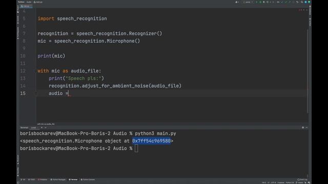This screenshot has width=328, height=184.
Task: Click the "Speech pls:" string literal
Action: (83, 78)
